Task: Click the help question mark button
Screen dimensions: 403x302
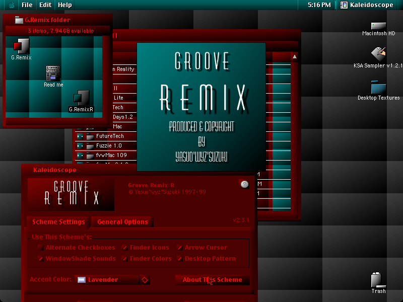Action: [244, 184]
